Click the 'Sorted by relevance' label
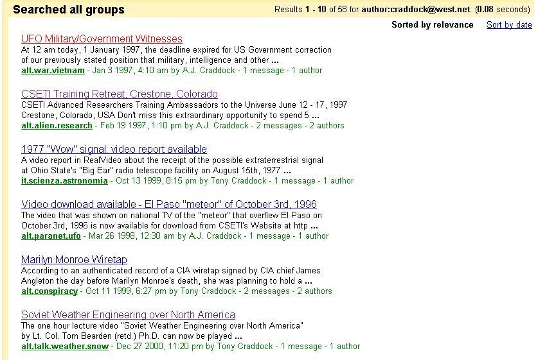Viewport: 538px width, 360px height. (x=433, y=24)
